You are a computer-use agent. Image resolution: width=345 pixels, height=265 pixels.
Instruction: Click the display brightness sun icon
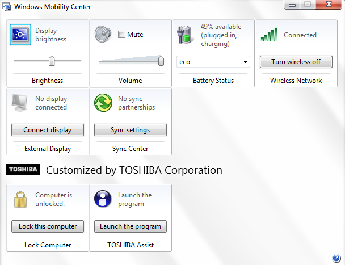point(20,35)
